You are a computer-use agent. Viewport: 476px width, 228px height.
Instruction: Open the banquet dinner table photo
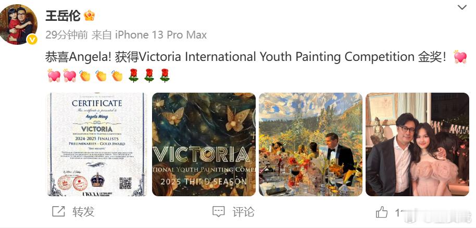coord(310,144)
